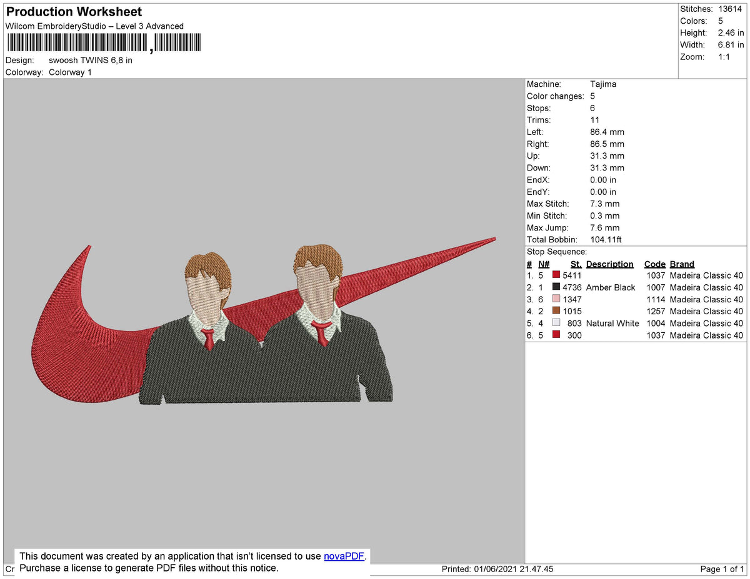Click the Code column header

tap(654, 264)
